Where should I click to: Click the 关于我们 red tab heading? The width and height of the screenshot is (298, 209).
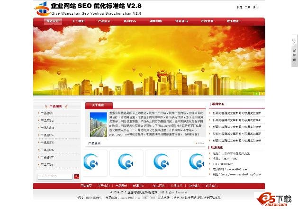point(99,105)
